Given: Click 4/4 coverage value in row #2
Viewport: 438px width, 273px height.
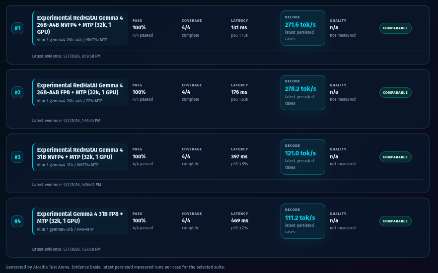Looking at the screenshot, I should pos(186,92).
